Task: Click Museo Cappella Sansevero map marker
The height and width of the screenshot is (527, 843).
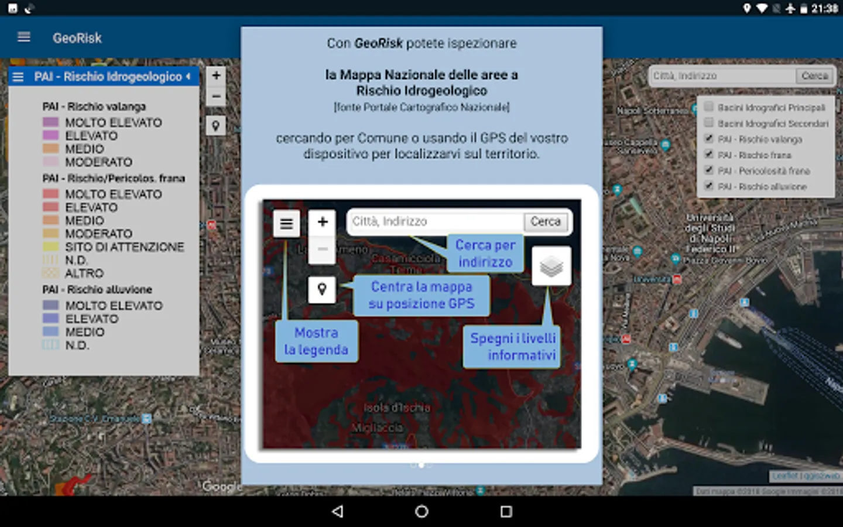Action: tap(665, 144)
